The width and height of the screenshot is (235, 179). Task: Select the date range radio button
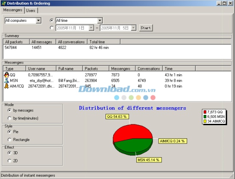tap(52, 28)
